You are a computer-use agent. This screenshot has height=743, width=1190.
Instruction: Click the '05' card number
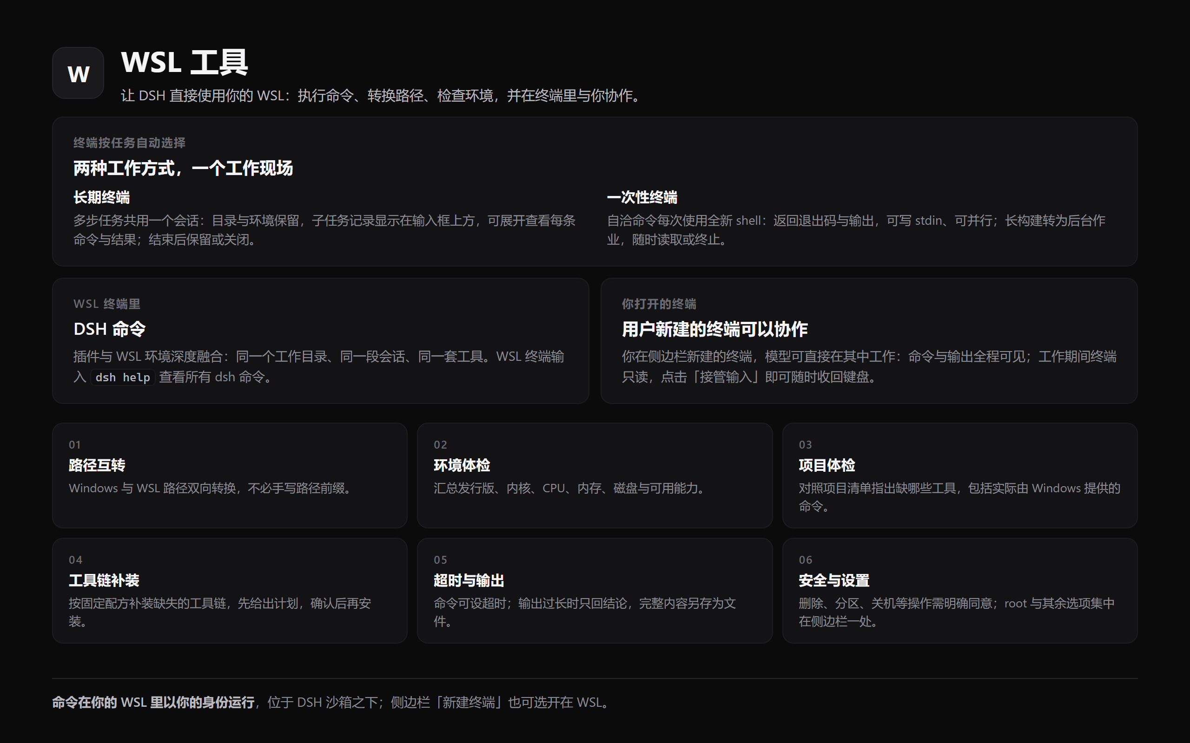pyautogui.click(x=440, y=560)
